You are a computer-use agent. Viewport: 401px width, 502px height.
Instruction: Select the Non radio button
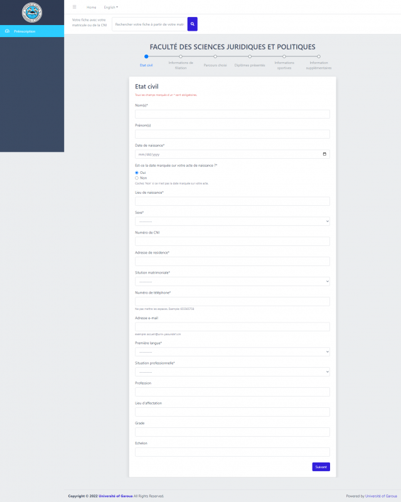pyautogui.click(x=137, y=178)
